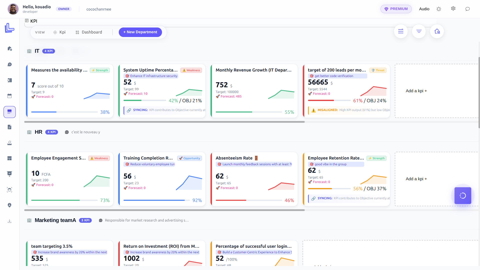Viewport: 480px width, 270px height.
Task: Click the + New Department button
Action: 140,32
